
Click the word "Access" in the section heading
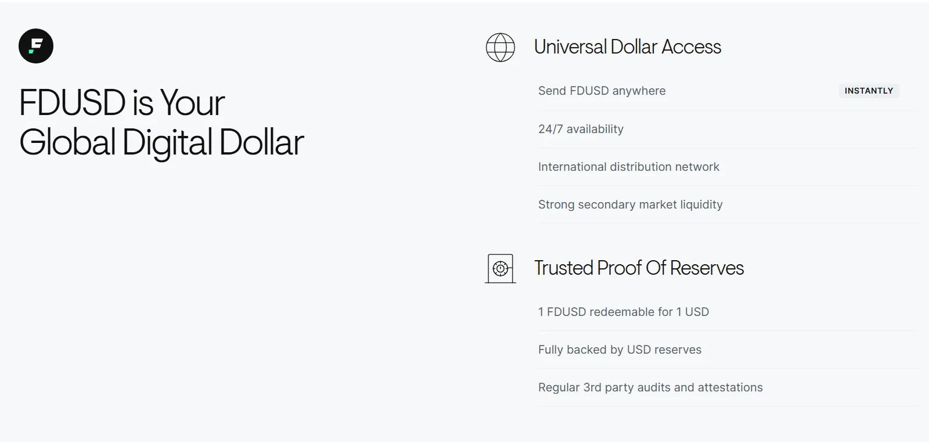pos(691,47)
